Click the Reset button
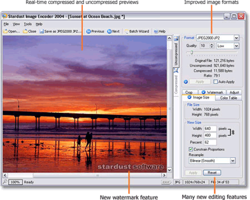Screen dimensions: 250x200 (x=212, y=173)
